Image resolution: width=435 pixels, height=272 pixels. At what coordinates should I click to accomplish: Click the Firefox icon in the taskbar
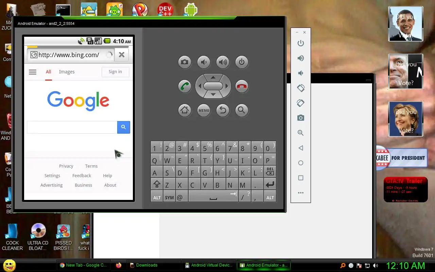coord(118,265)
